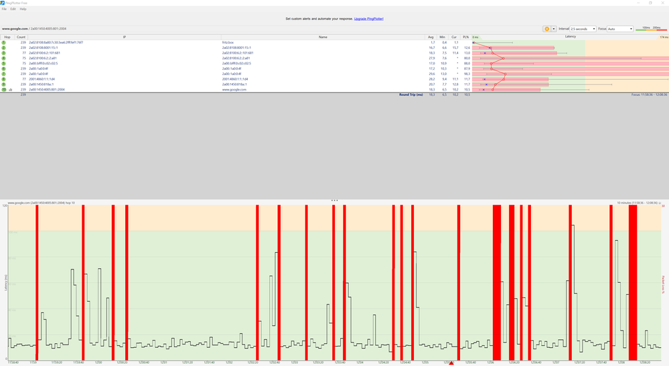Viewport: 669px width, 366px height.
Task: Click the Latency graph column header
Action: click(x=571, y=37)
